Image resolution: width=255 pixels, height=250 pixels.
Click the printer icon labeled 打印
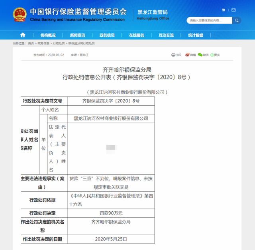(x=173, y=55)
